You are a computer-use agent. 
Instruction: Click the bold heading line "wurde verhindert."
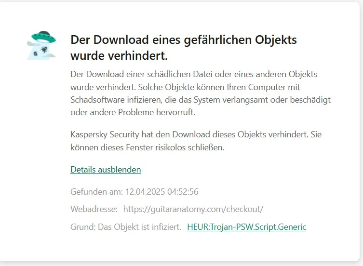[119, 56]
